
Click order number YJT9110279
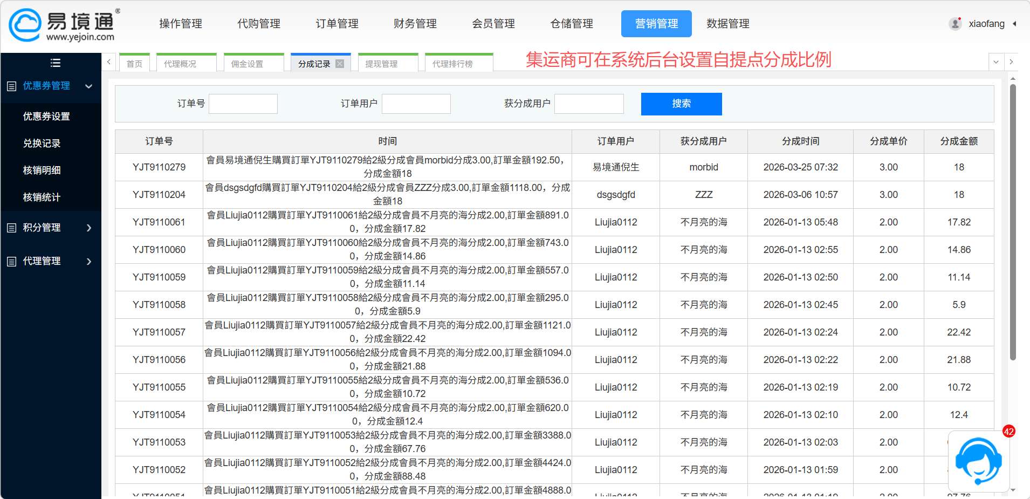coord(159,167)
